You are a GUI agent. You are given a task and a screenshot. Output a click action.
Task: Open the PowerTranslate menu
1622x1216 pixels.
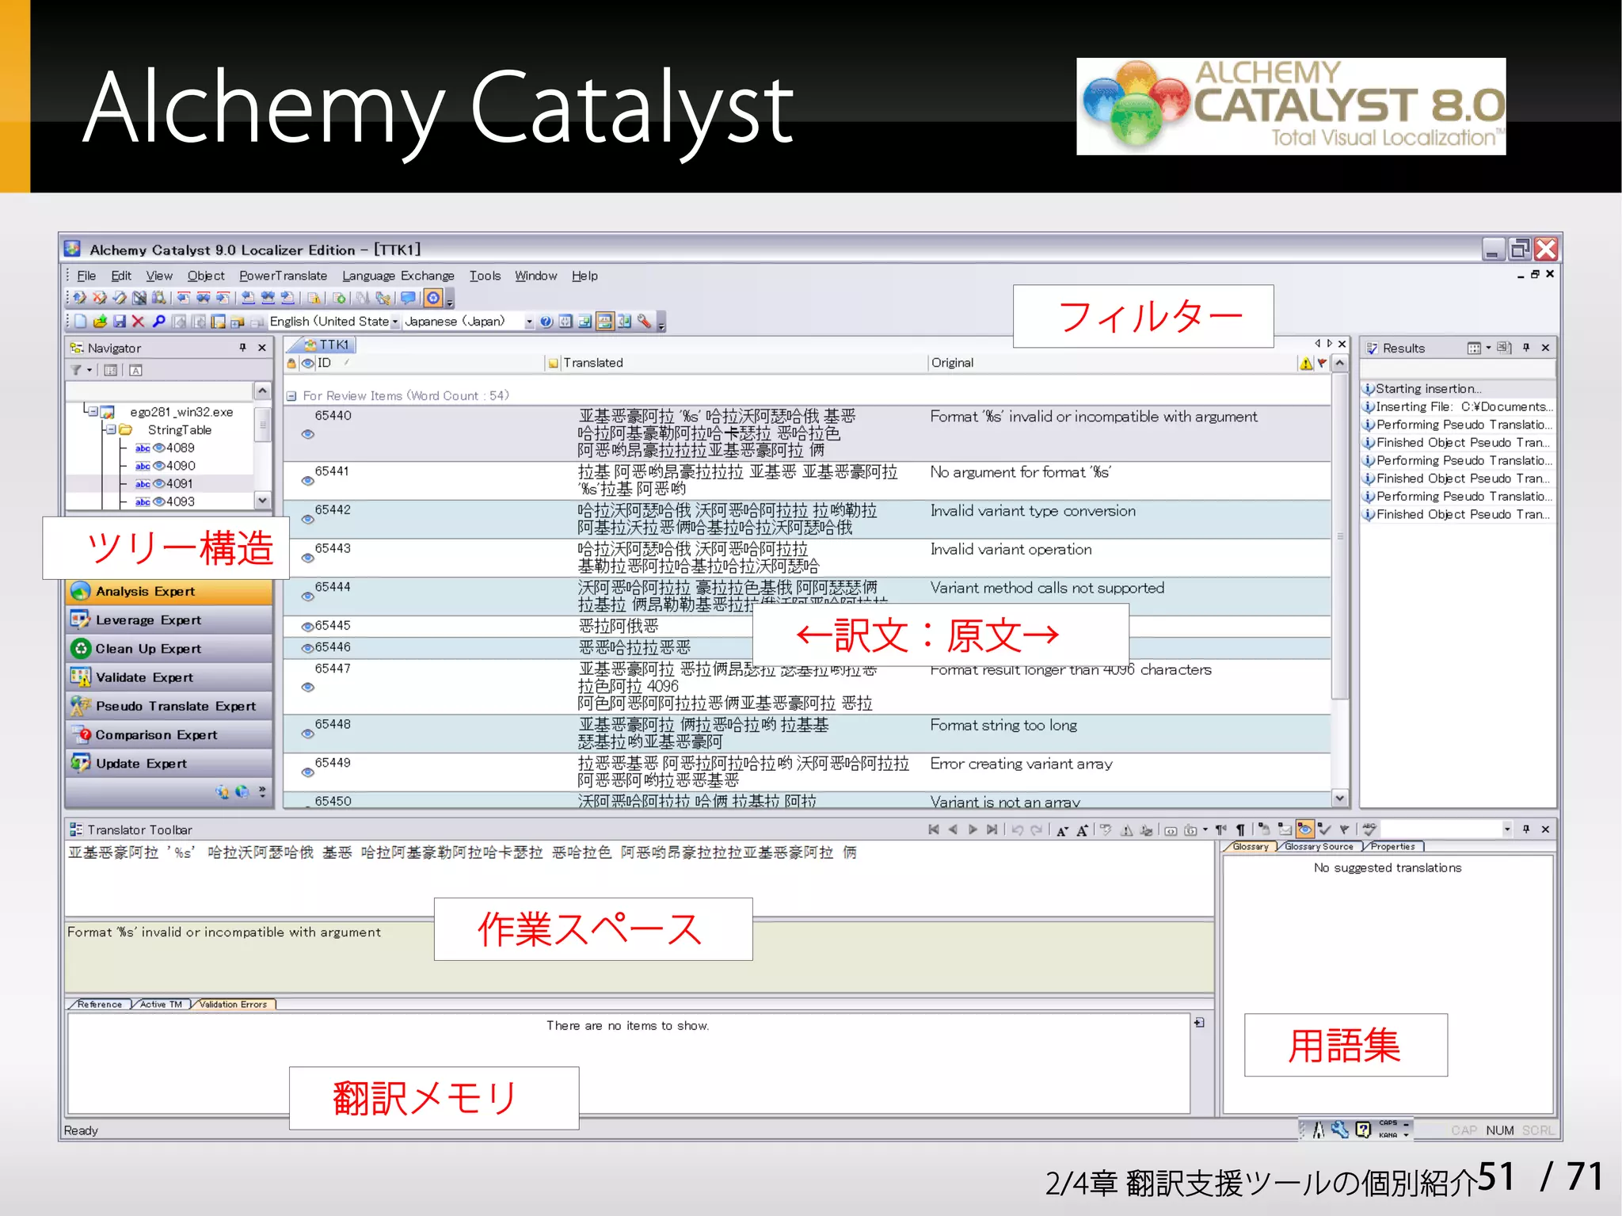pyautogui.click(x=283, y=276)
